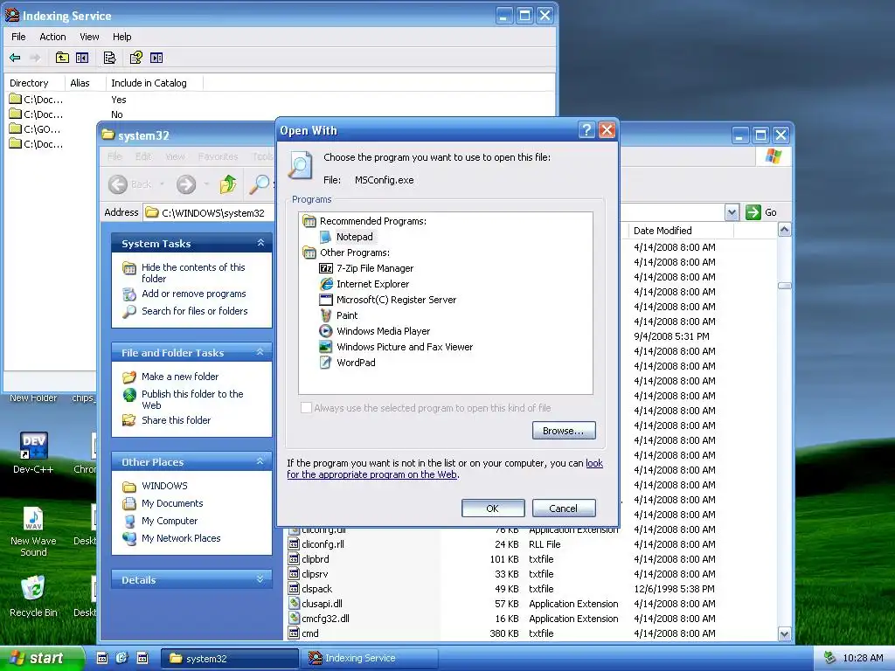Open View menu in Indexing Service

(x=89, y=37)
